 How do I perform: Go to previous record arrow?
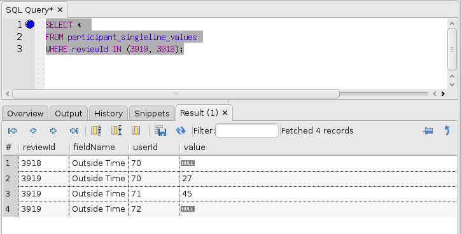click(33, 131)
